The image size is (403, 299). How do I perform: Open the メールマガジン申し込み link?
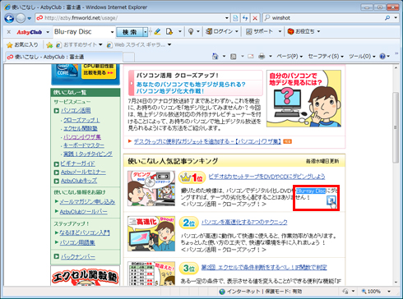tap(87, 202)
